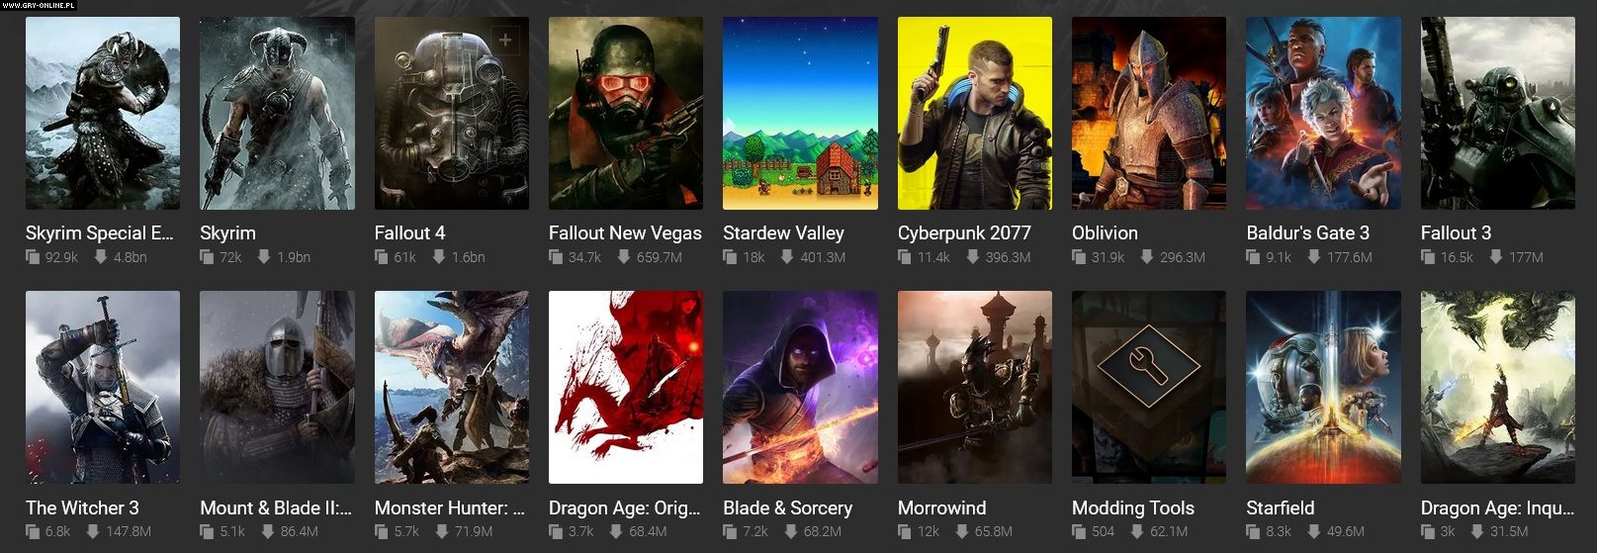Open Dragon Age: Origins cover art
The image size is (1597, 553).
(626, 387)
